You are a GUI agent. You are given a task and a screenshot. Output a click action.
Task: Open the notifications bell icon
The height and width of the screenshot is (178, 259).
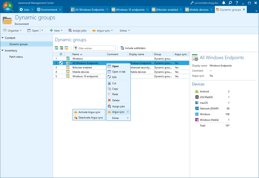click(224, 3)
